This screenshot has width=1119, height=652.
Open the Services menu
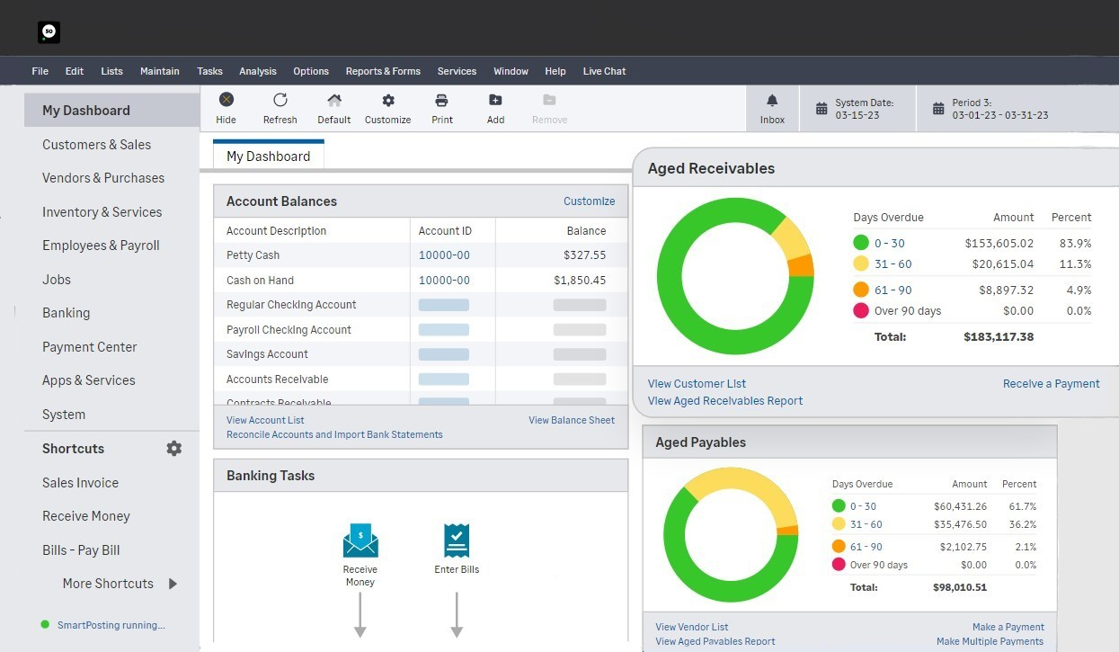coord(457,71)
